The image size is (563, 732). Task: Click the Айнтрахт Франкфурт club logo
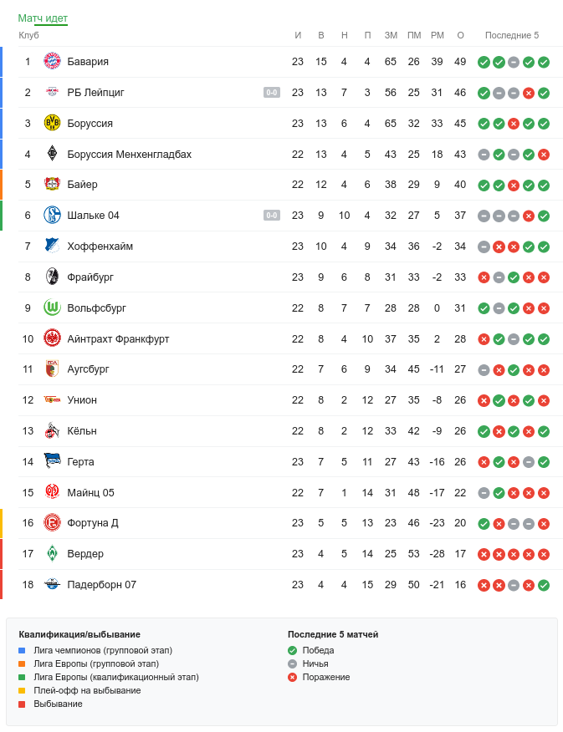point(52,338)
